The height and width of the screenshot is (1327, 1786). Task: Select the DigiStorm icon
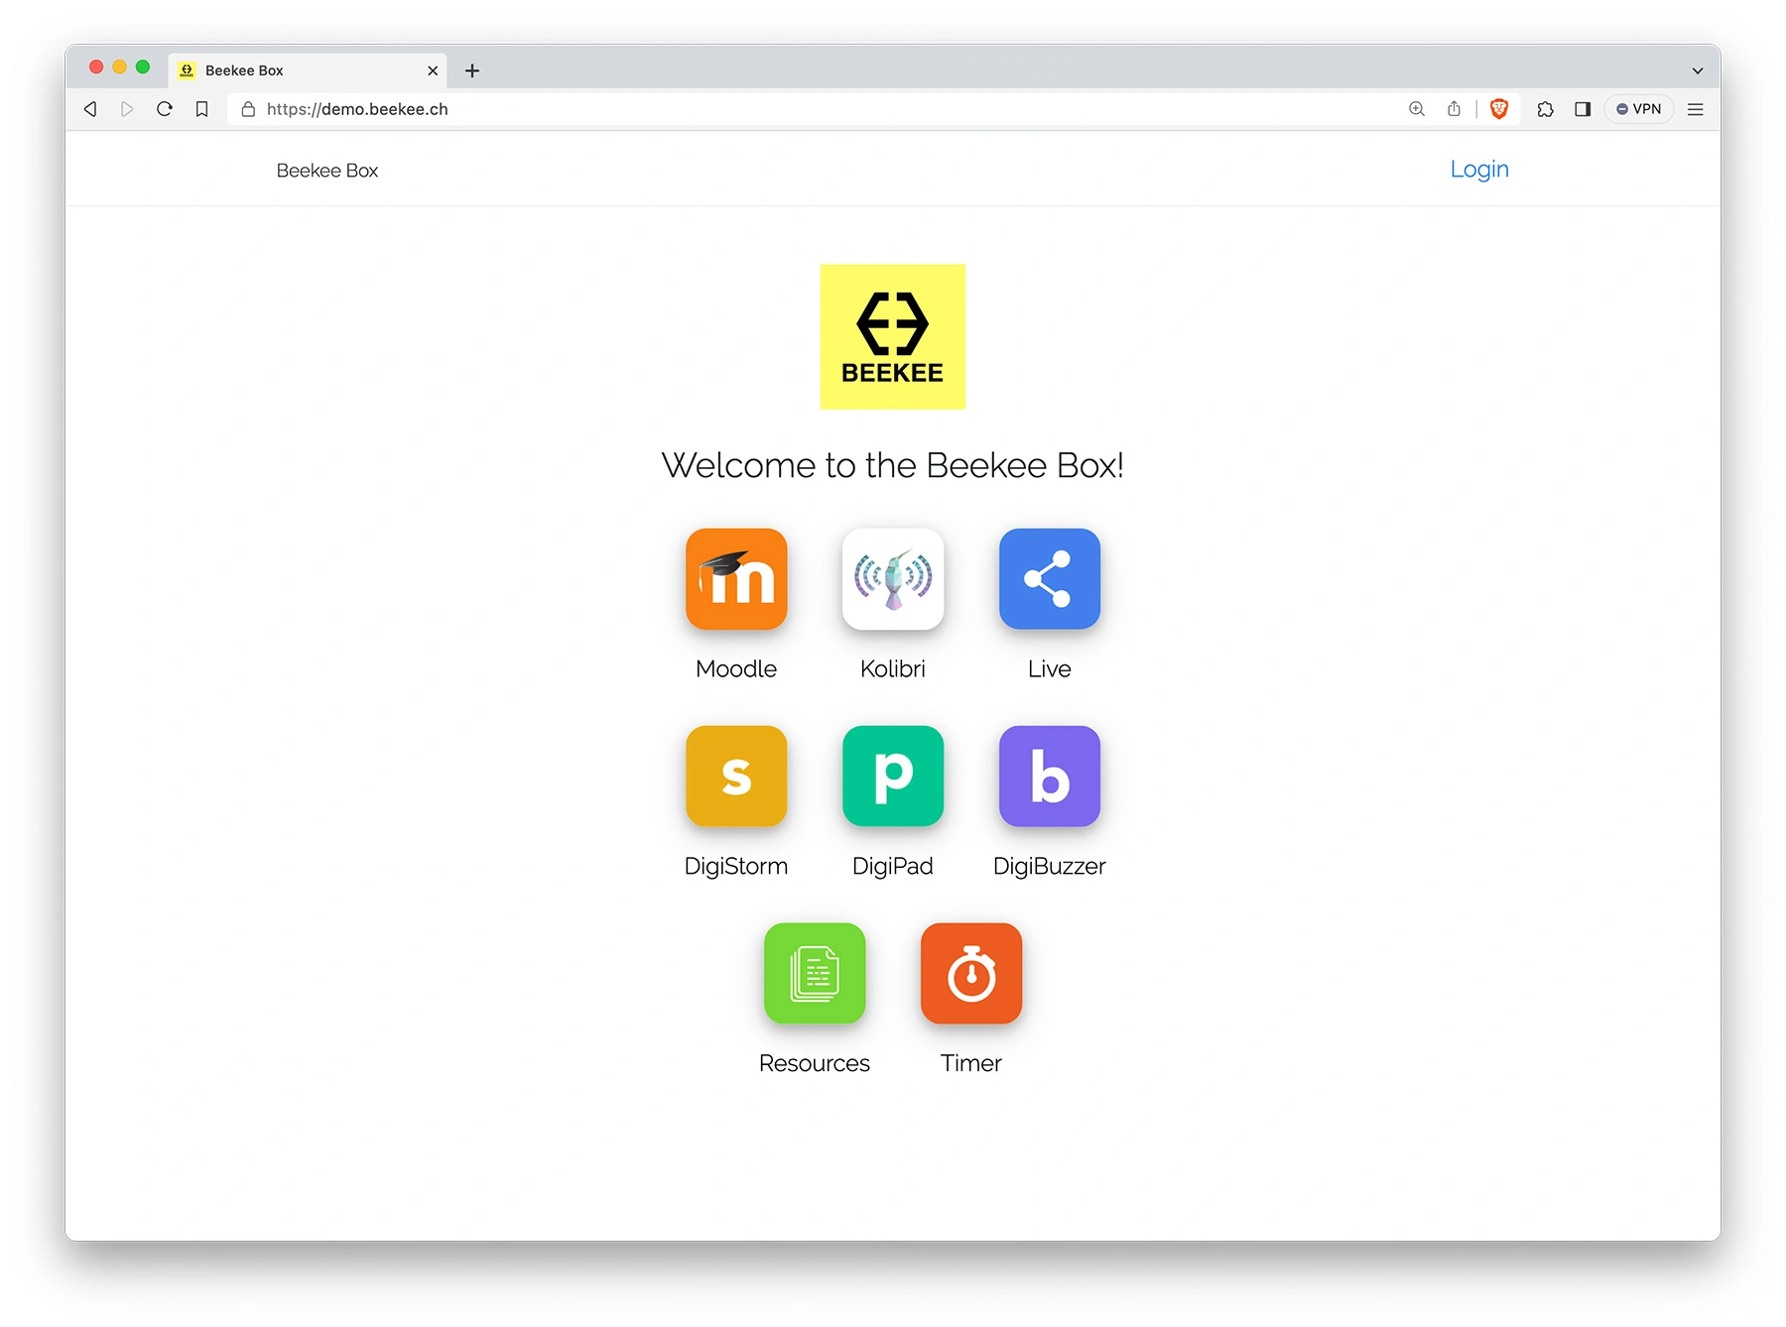pos(735,777)
